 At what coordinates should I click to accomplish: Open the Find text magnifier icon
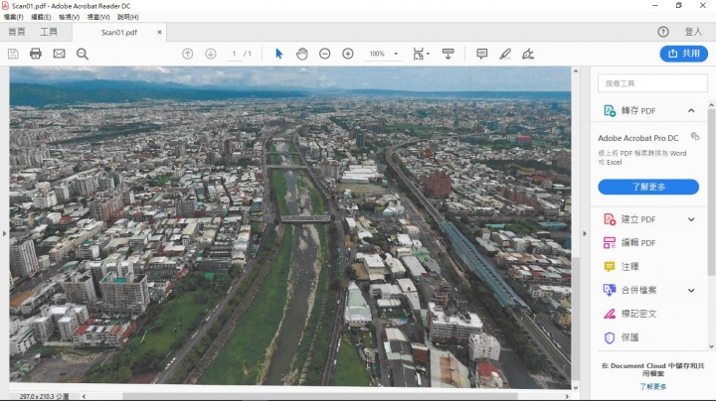[83, 54]
